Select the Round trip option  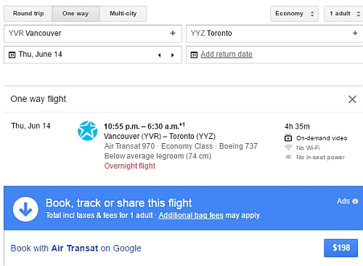tap(28, 14)
